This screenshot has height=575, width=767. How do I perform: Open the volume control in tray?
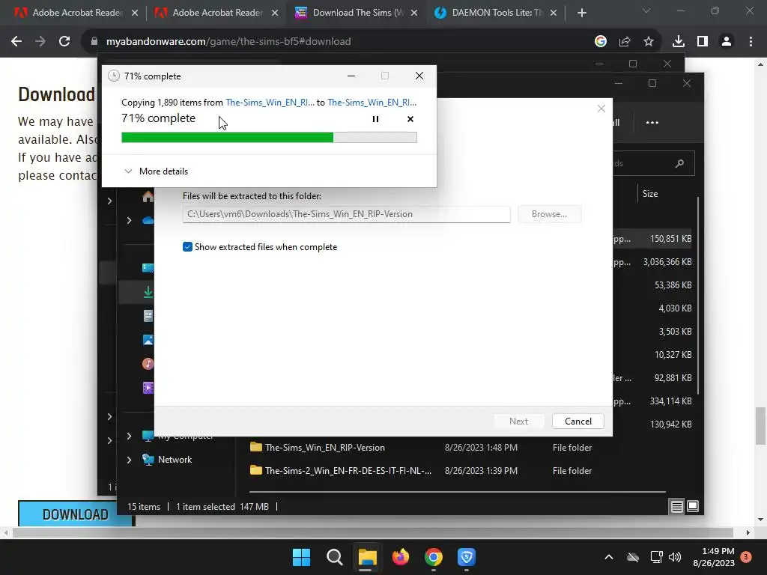tap(675, 557)
